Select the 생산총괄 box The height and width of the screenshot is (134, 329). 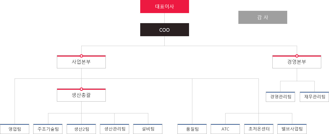81,95
